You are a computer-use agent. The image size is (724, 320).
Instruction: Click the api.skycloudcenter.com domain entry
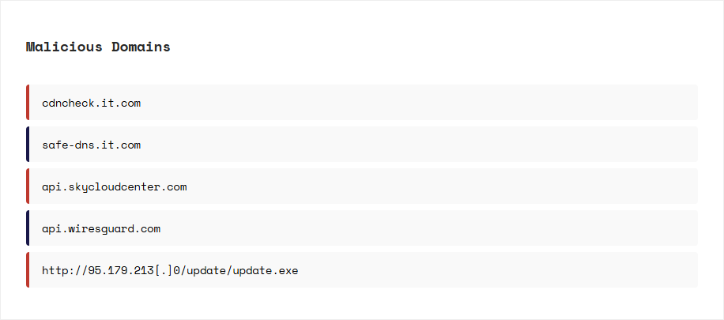[114, 186]
